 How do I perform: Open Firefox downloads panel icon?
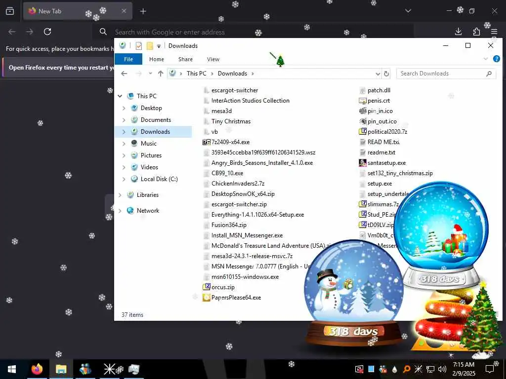458,32
